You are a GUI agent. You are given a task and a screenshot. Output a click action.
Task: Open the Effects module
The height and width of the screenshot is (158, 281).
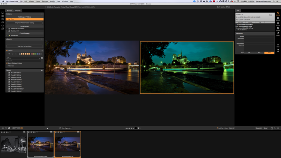(278, 24)
